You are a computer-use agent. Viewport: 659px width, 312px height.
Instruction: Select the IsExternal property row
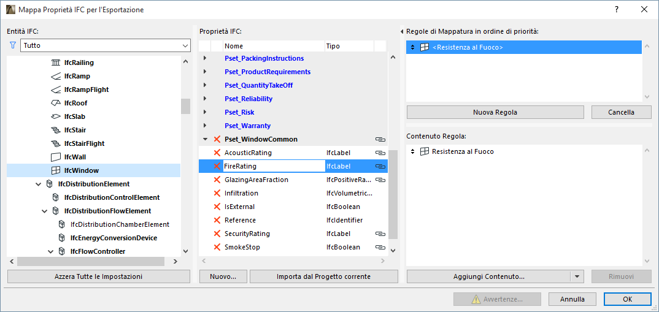(239, 207)
